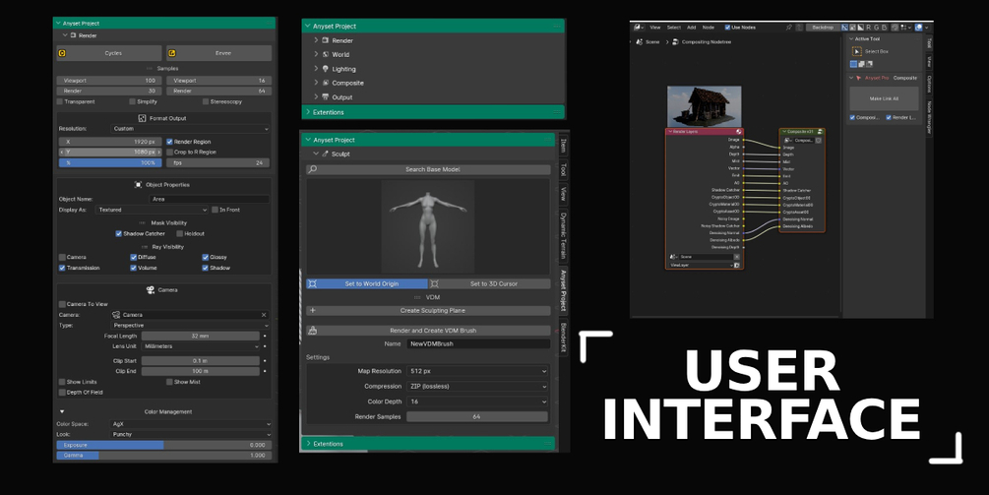Open the Node menu in node editor
Image resolution: width=989 pixels, height=495 pixels.
pyautogui.click(x=709, y=28)
